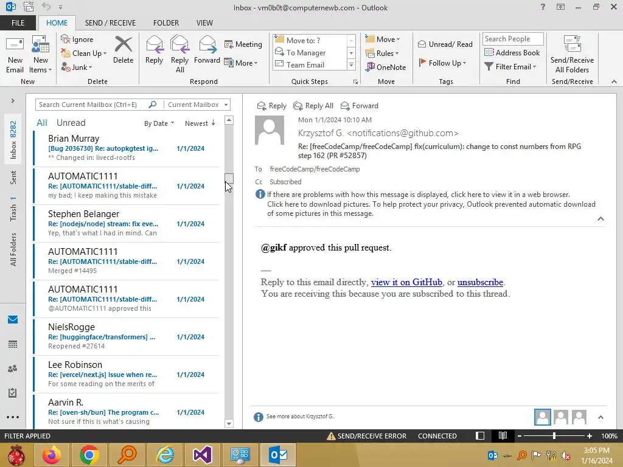The image size is (623, 467).
Task: Send message to OneNote
Action: pyautogui.click(x=385, y=67)
